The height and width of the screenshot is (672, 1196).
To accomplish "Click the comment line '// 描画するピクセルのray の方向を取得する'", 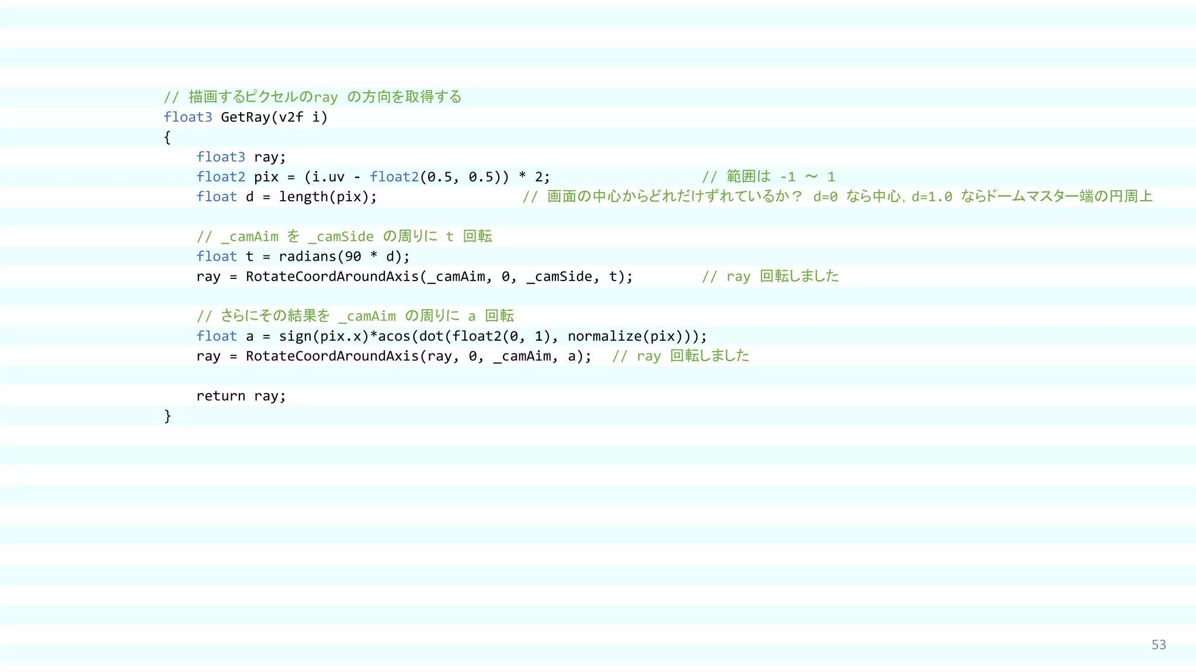I will (312, 97).
